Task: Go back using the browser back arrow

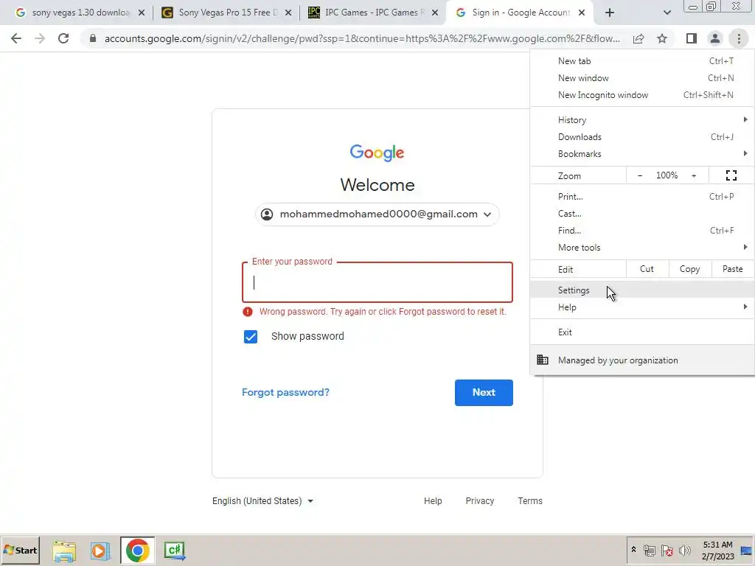Action: 16,38
